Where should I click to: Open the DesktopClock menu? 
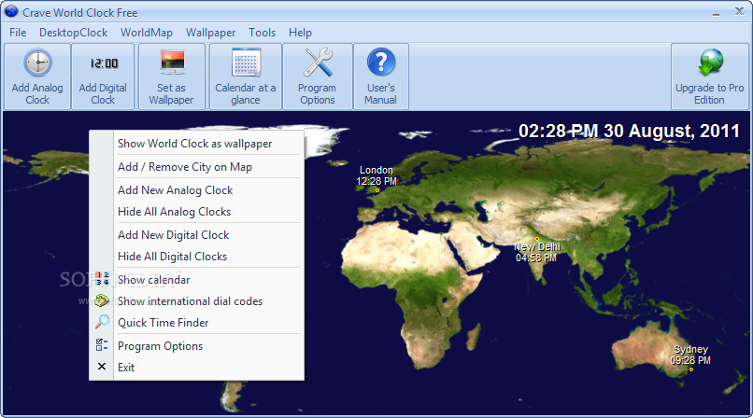(74, 33)
